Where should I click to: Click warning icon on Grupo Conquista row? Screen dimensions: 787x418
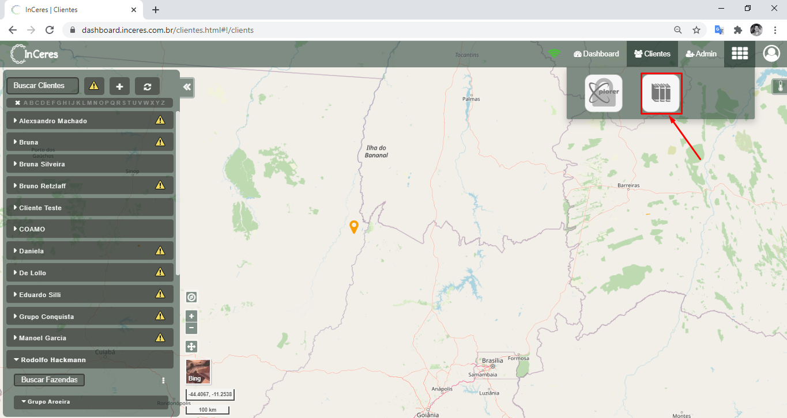tap(160, 316)
